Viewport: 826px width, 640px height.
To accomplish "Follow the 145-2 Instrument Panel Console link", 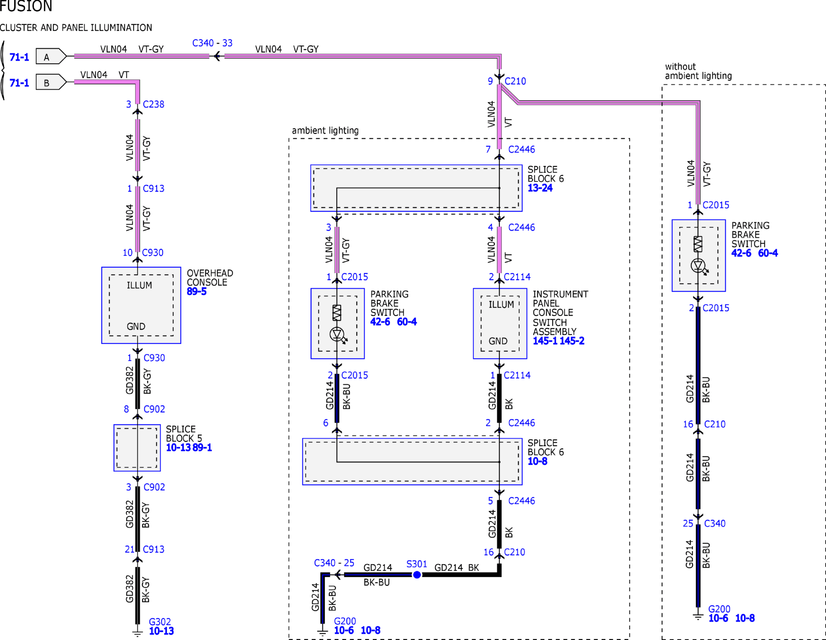I will click(x=572, y=341).
